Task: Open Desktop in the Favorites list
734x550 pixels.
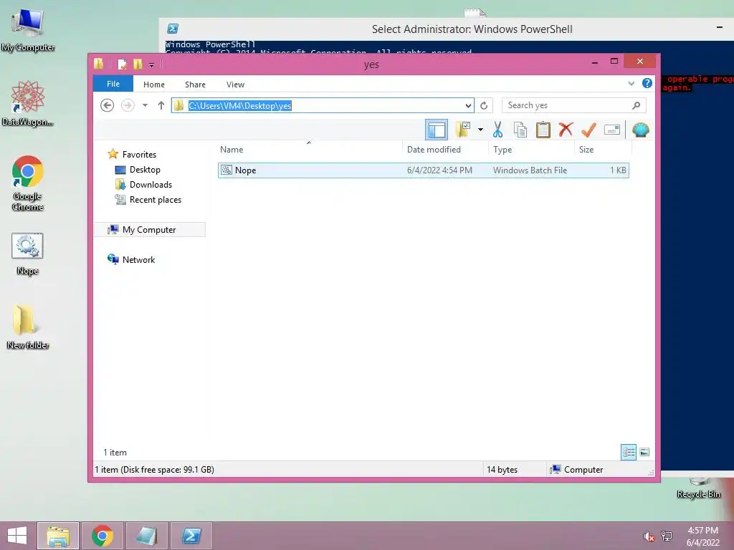Action: click(145, 169)
